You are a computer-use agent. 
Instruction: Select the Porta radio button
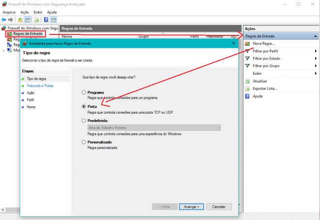coord(84,106)
